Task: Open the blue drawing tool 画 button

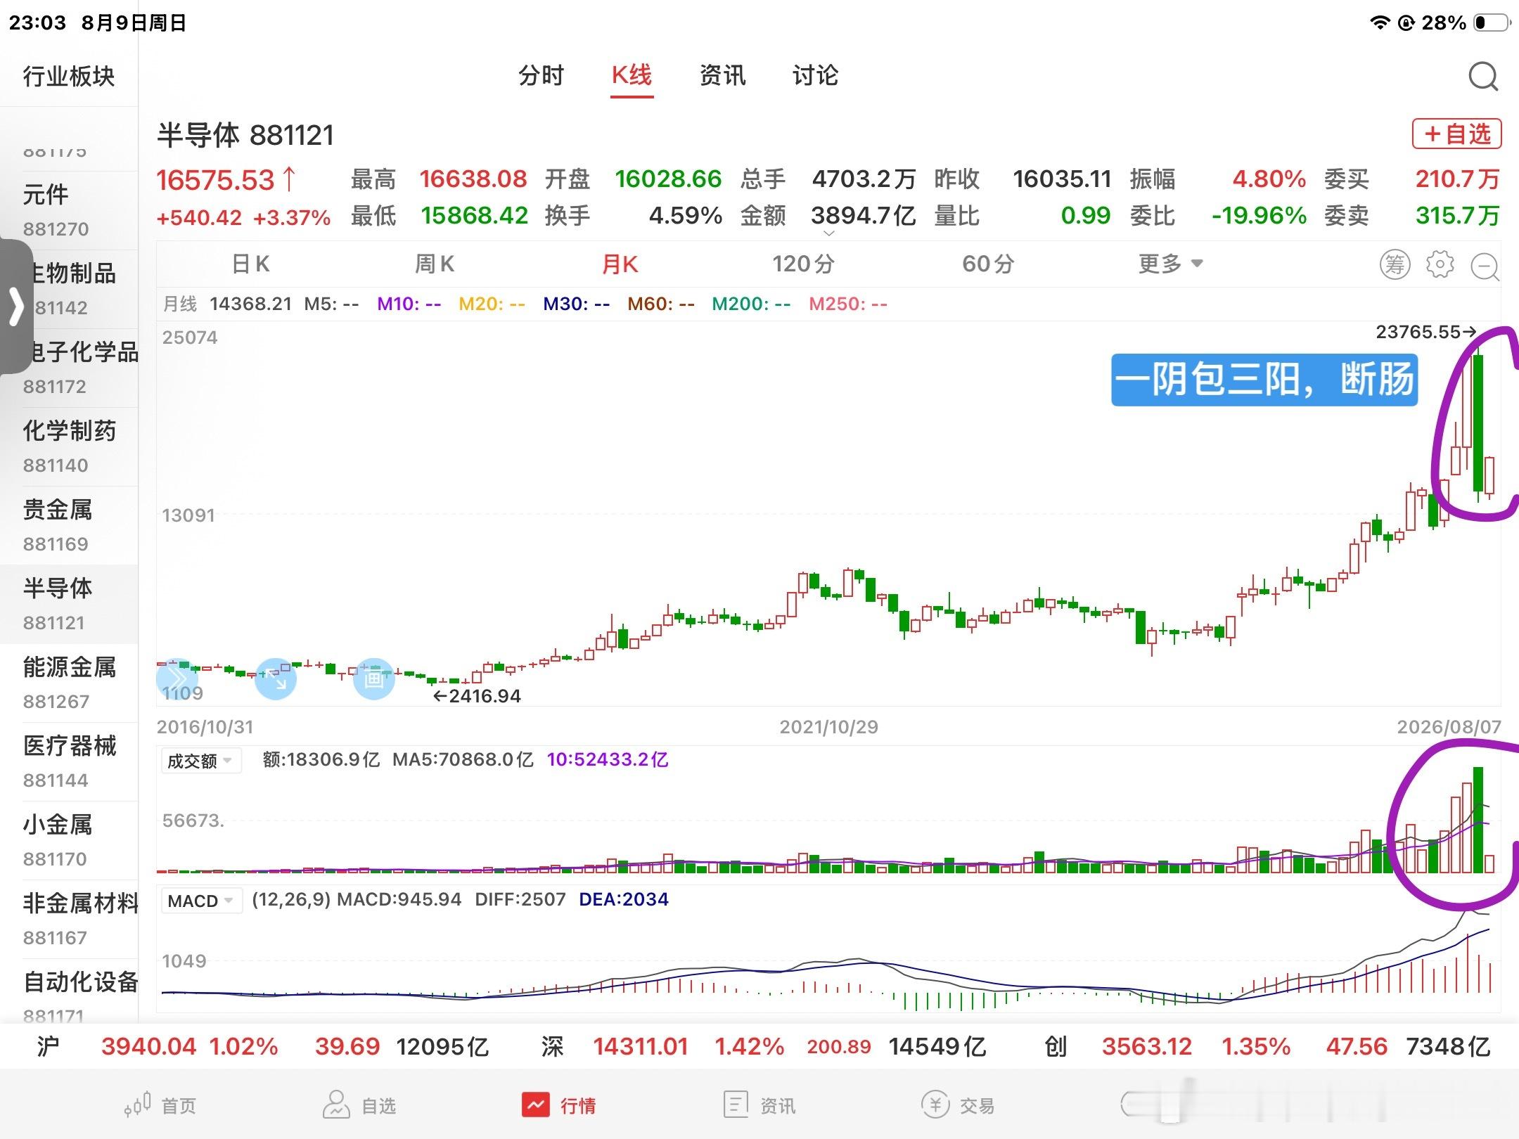Action: [373, 679]
